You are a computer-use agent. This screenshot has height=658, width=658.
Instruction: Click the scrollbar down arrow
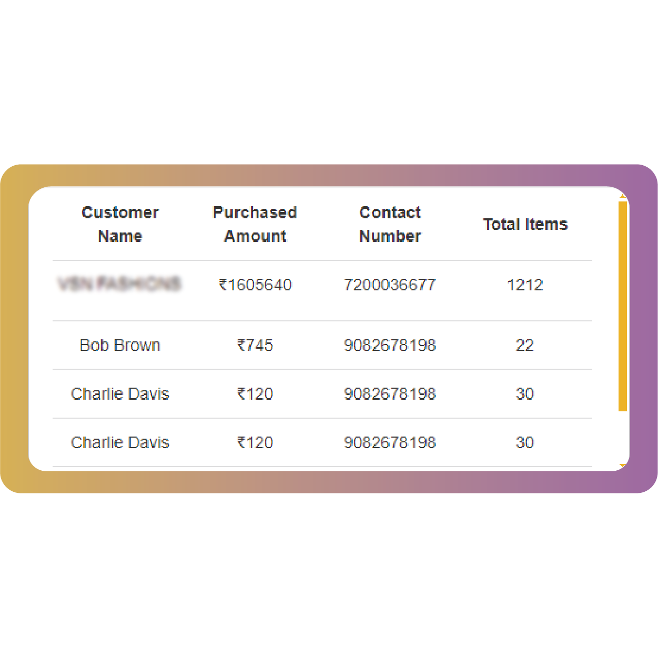(623, 466)
